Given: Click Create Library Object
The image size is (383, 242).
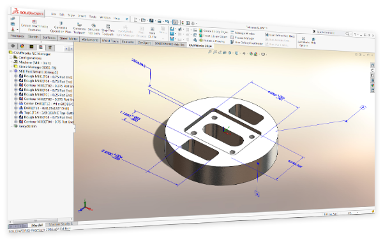Looking at the screenshot, I should click(213, 31).
